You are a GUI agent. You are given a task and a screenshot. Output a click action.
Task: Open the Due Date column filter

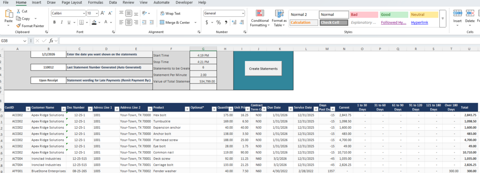(291, 109)
